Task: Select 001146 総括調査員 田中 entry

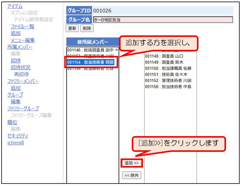Action: pyautogui.click(x=90, y=50)
